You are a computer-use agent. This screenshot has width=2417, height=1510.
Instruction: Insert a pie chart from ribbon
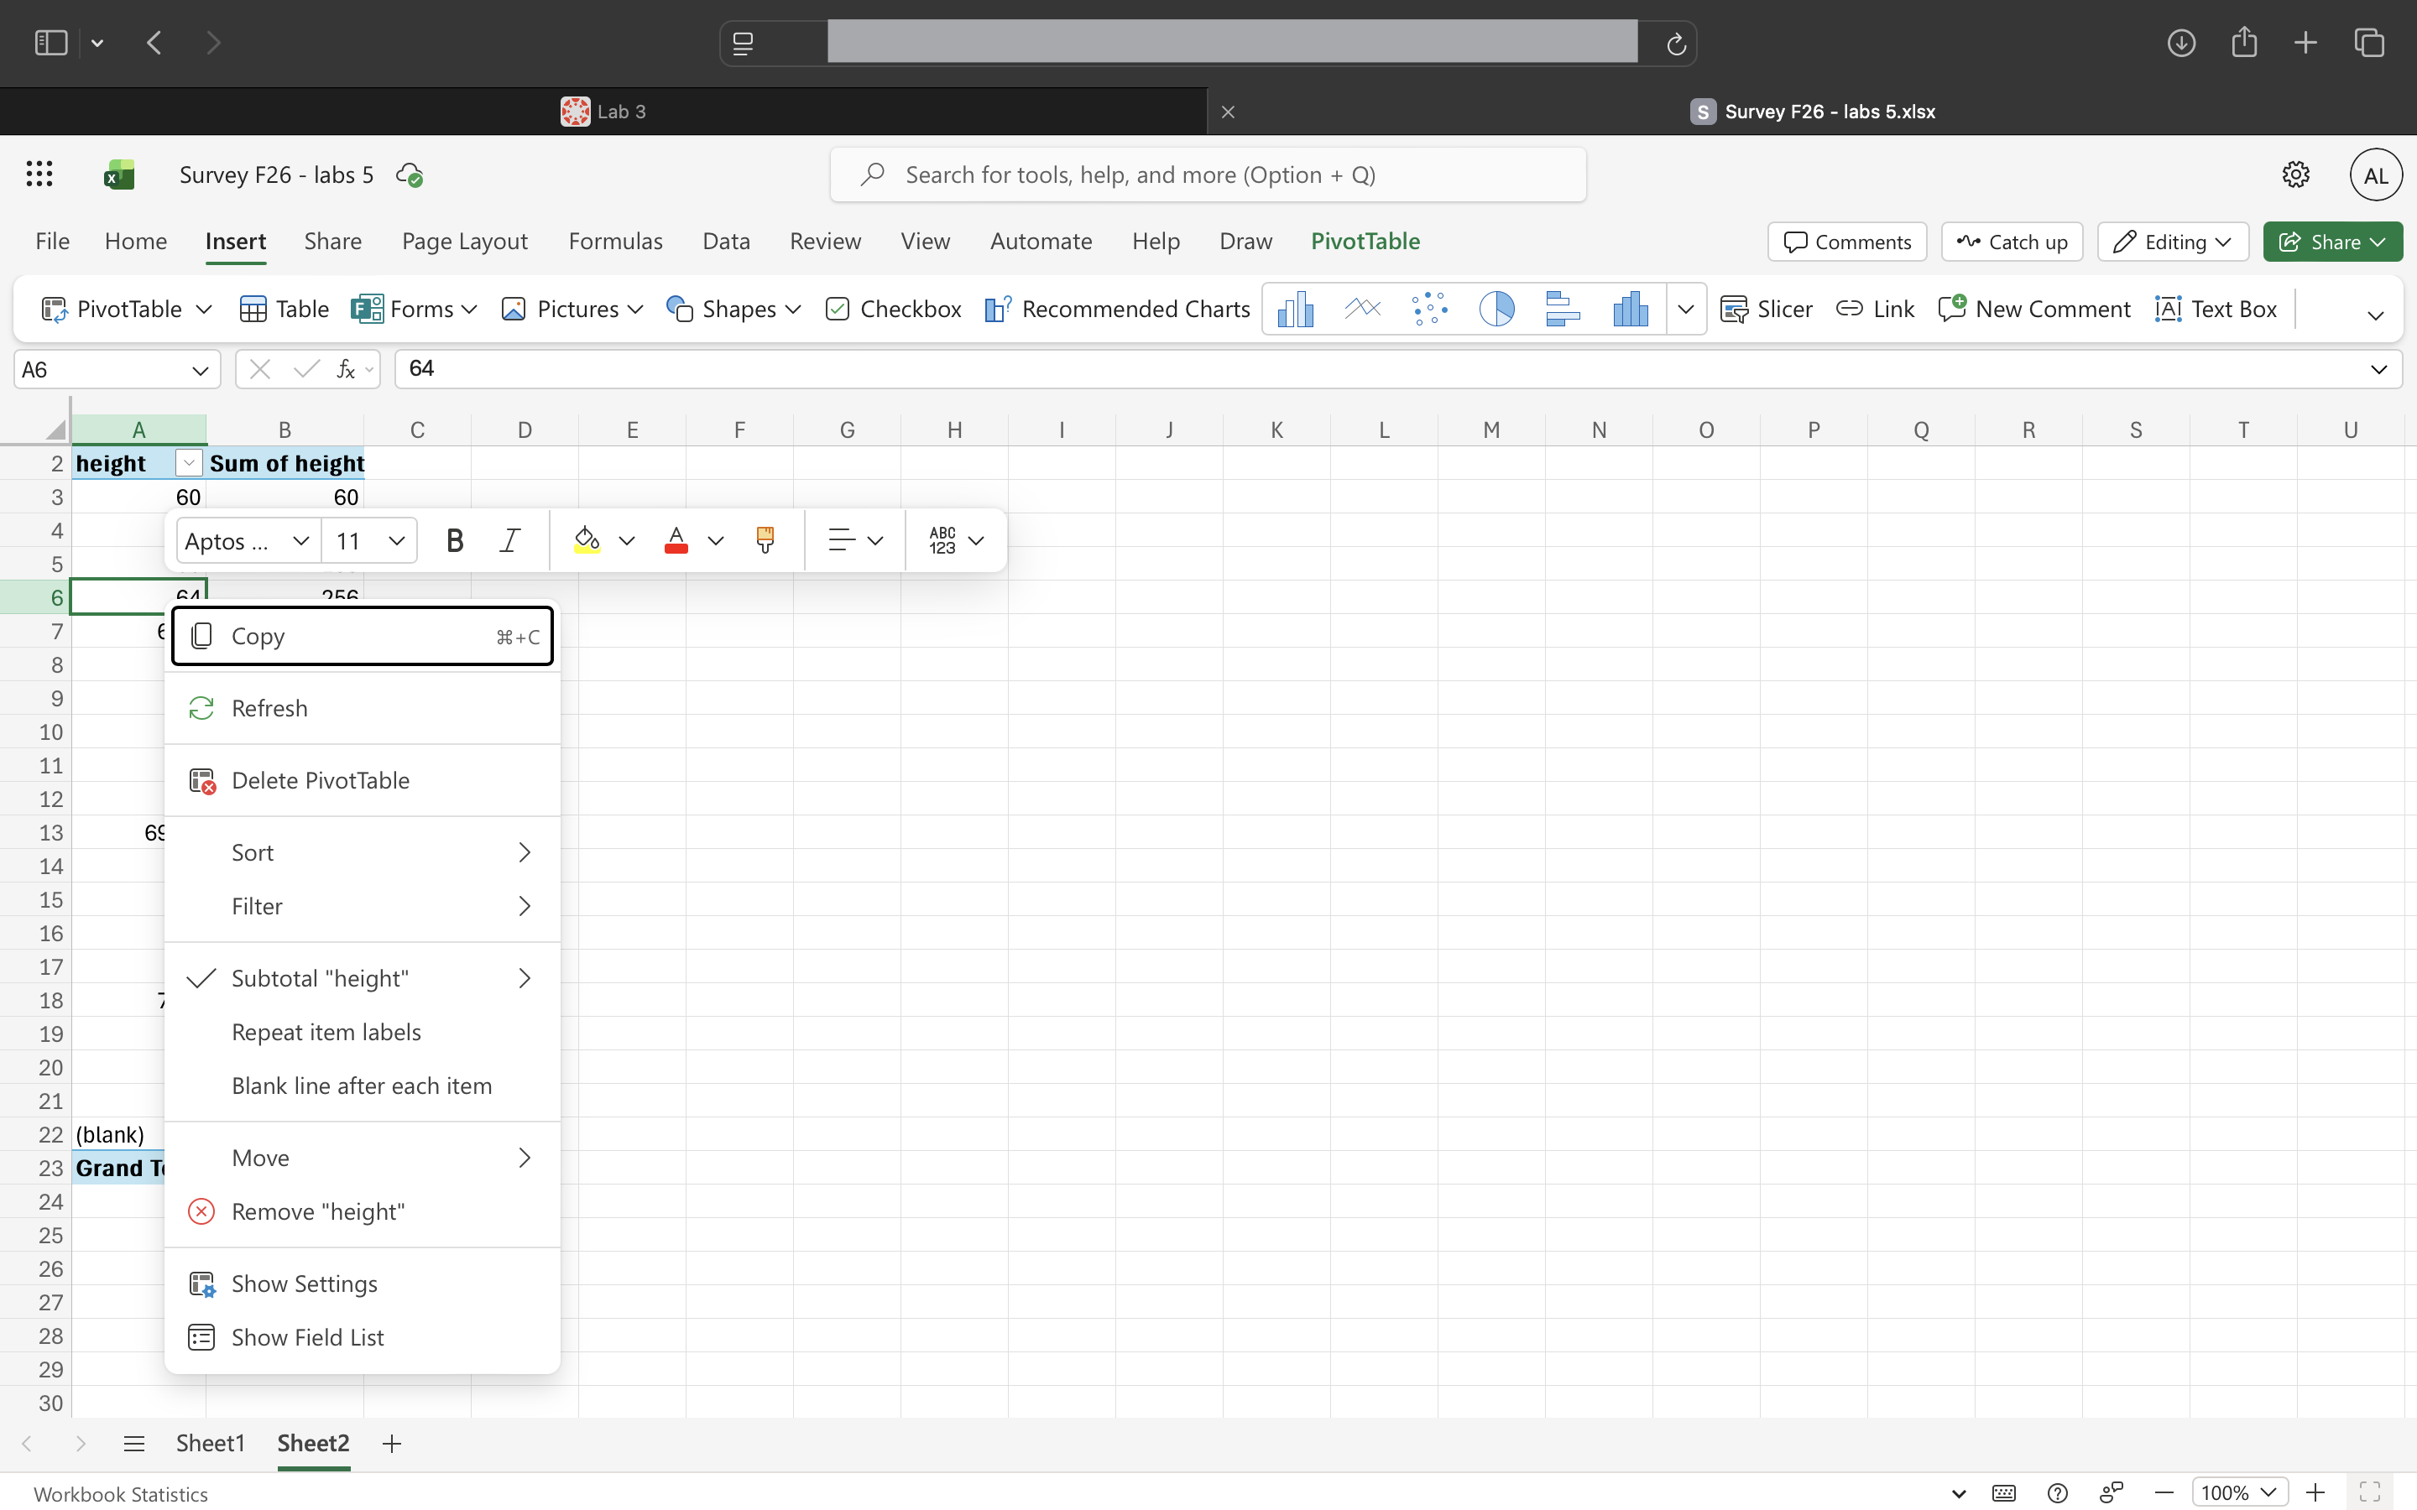pos(1496,310)
